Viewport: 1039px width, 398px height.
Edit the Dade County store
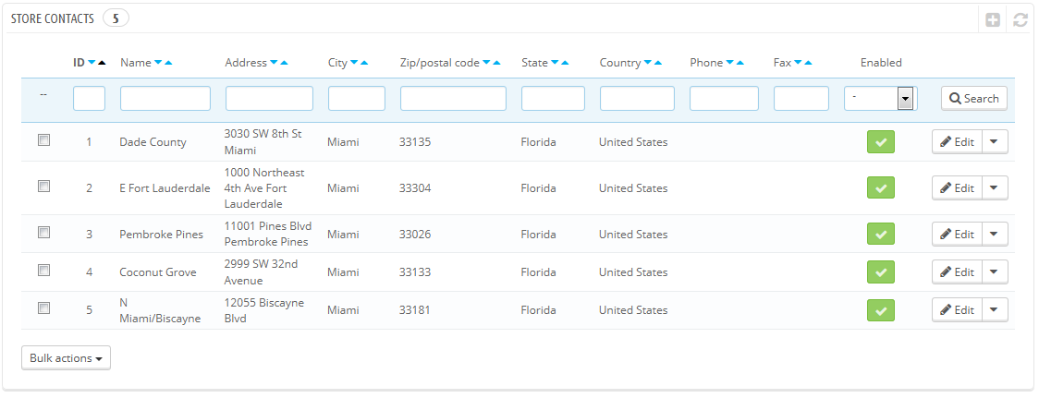coord(957,141)
